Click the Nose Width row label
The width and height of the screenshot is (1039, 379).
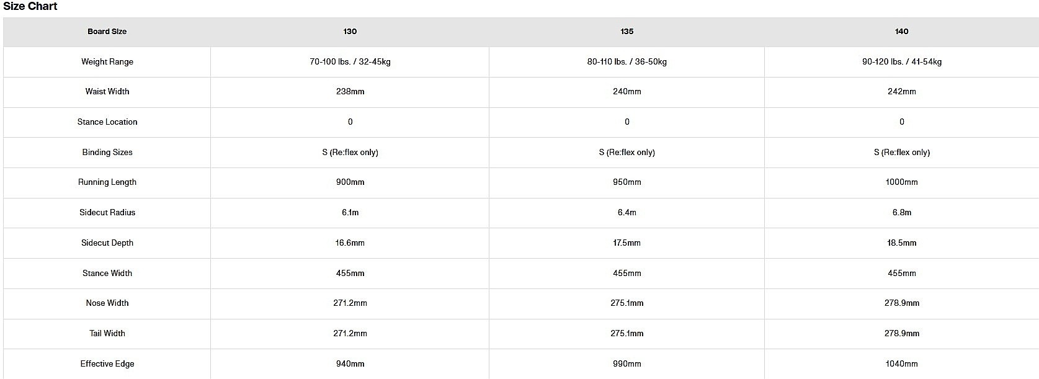click(107, 303)
